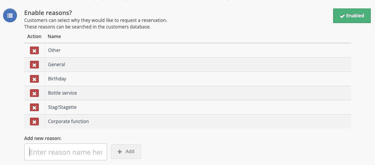The height and width of the screenshot is (165, 375).
Task: Delete the Stag/Stagette reason
Action: click(34, 107)
